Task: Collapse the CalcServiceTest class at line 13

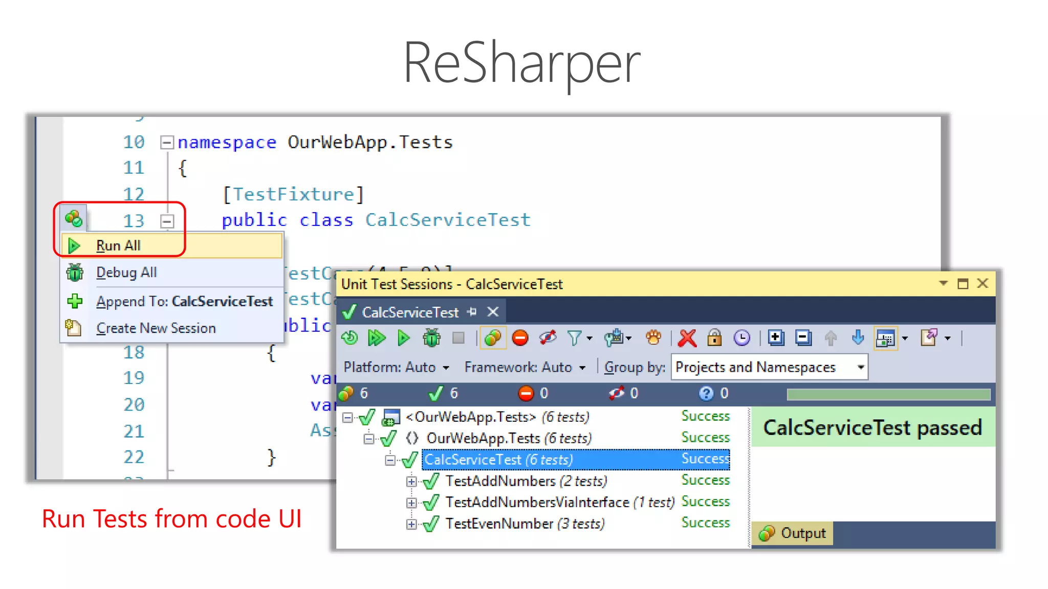Action: (x=167, y=221)
